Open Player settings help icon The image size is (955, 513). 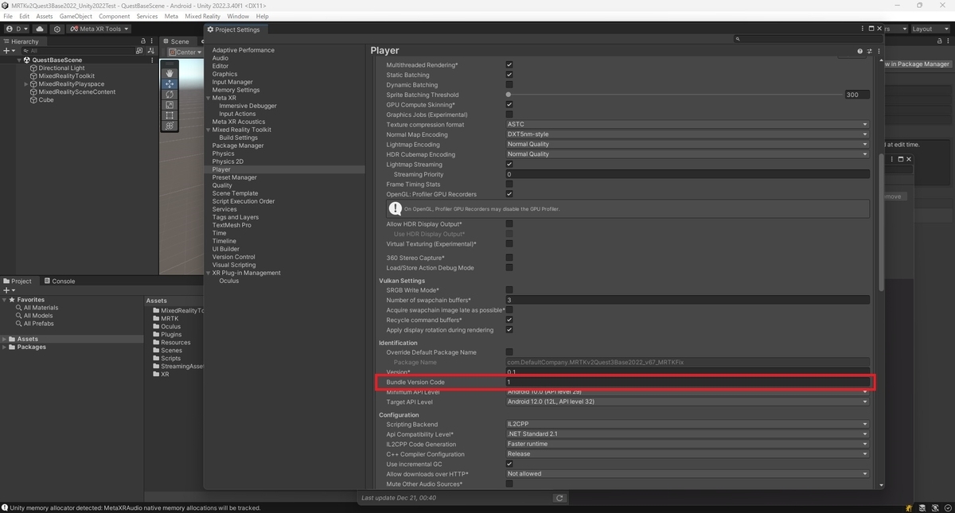tap(859, 51)
